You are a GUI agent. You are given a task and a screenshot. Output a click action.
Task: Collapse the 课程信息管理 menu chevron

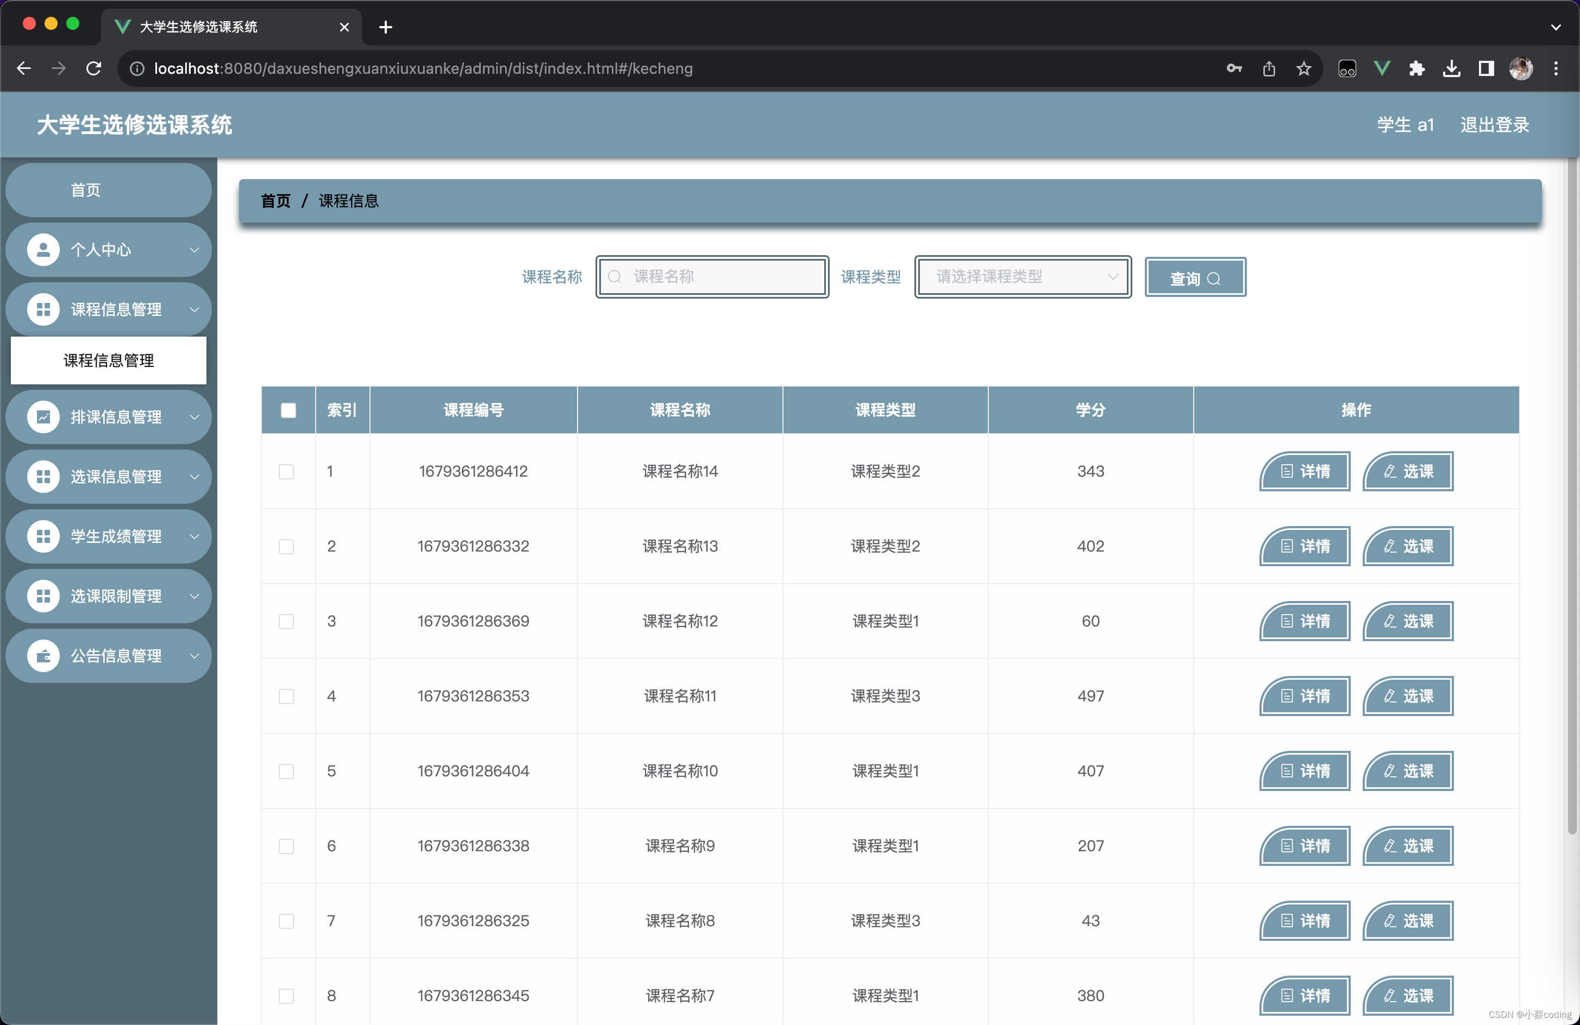tap(195, 310)
